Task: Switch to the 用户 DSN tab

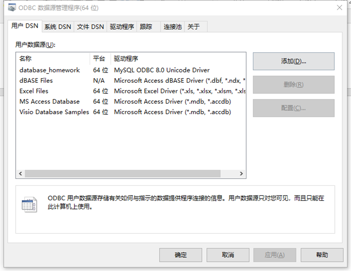Action: [x=25, y=26]
